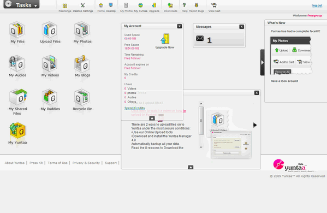Click the 'Free Space' value 1024.00 MB

pyautogui.click(x=132, y=49)
